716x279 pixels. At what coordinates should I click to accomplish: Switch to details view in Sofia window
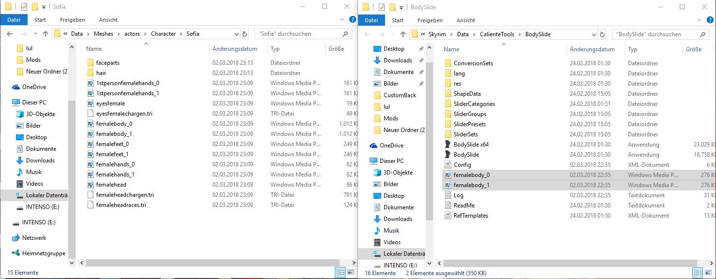tap(340, 272)
